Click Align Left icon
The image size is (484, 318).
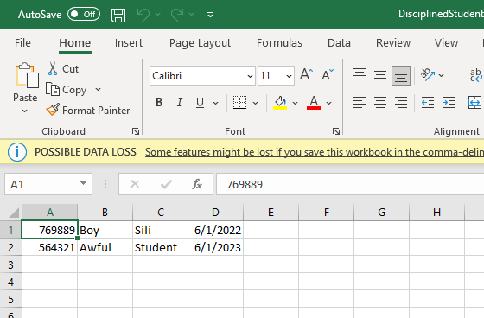click(x=360, y=103)
